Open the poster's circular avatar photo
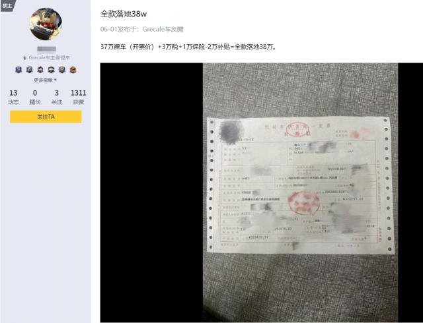Screen dimensions: 423x323 (46, 24)
